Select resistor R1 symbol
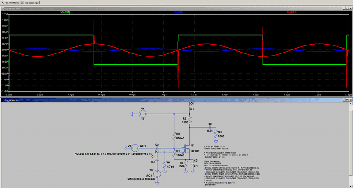The image size is (353, 188). [x=164, y=165]
